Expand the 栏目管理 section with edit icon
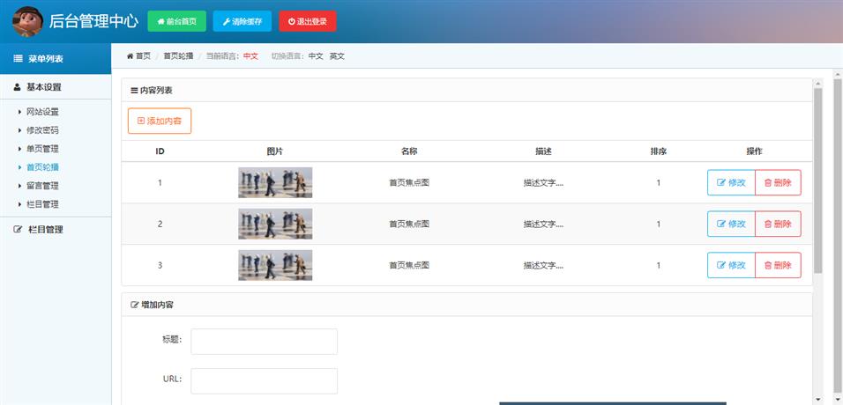 56,230
